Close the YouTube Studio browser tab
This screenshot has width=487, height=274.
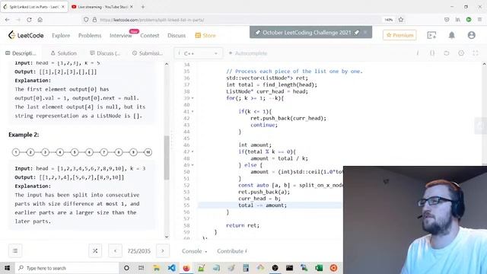132,7
